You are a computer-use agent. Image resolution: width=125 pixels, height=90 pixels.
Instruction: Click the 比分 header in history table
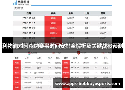tap(87, 13)
